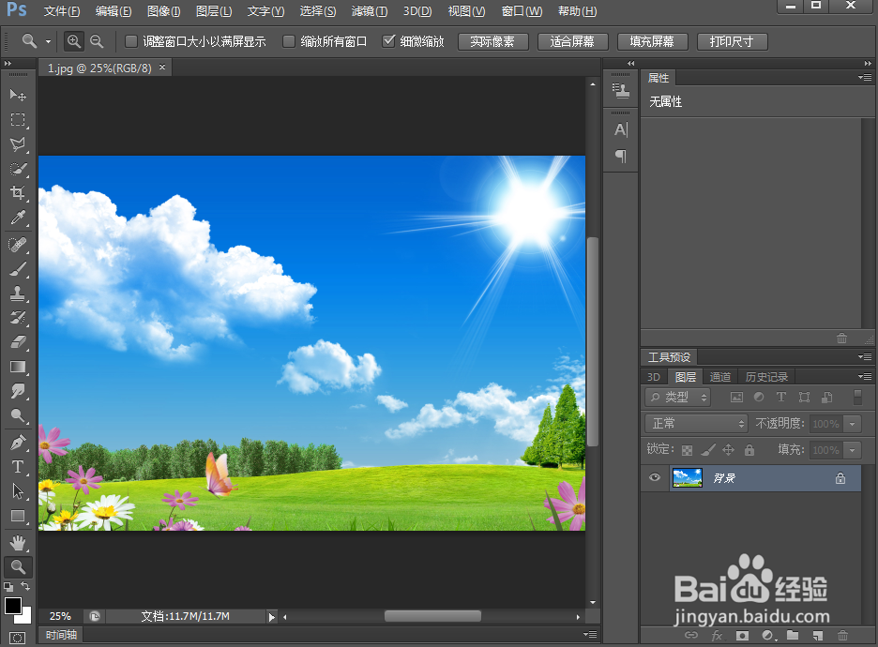878x647 pixels.
Task: Click the link layers icon
Action: point(691,635)
